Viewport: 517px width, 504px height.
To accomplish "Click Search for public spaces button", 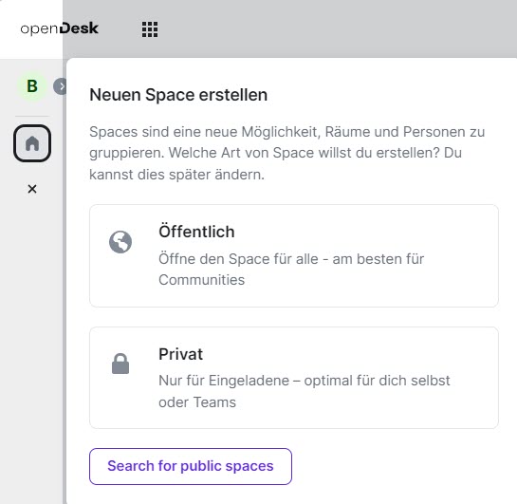I will pos(191,466).
